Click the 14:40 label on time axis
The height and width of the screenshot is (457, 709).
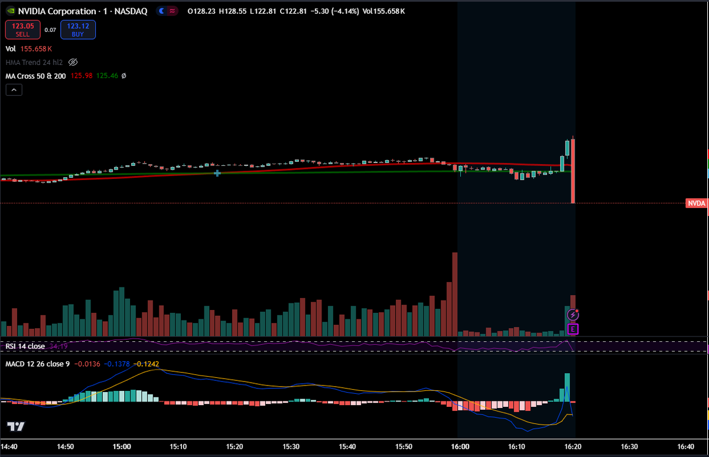point(9,447)
